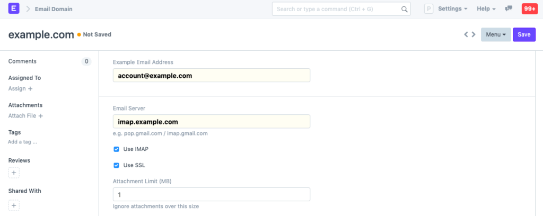Screen dimensions: 543x216
Task: Open the Help dropdown menu
Action: click(x=486, y=9)
